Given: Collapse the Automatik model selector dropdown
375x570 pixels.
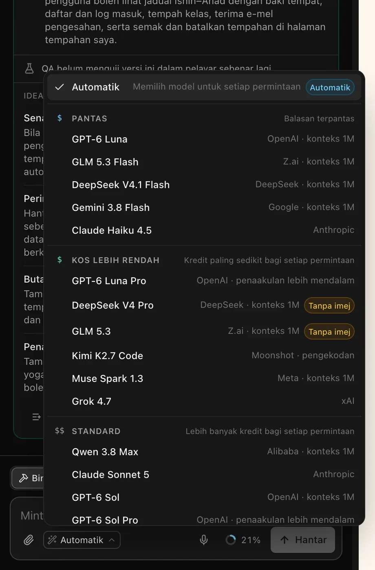Looking at the screenshot, I should tap(82, 540).
